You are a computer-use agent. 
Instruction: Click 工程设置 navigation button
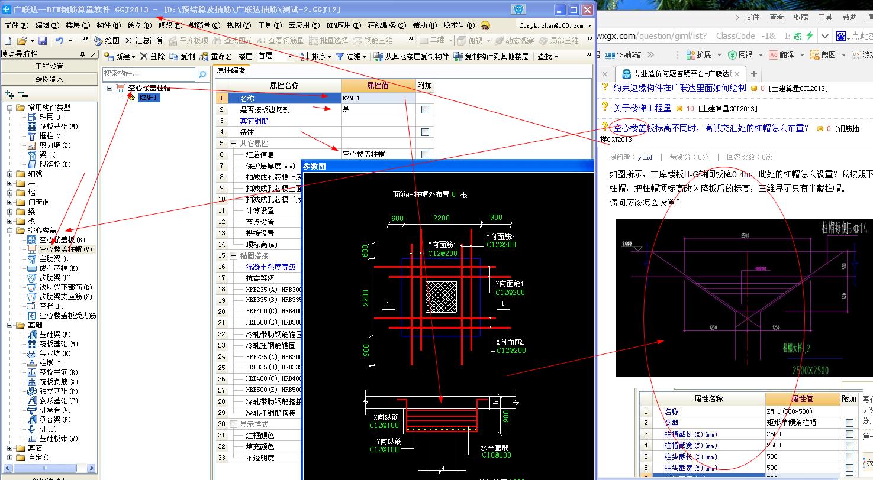49,66
